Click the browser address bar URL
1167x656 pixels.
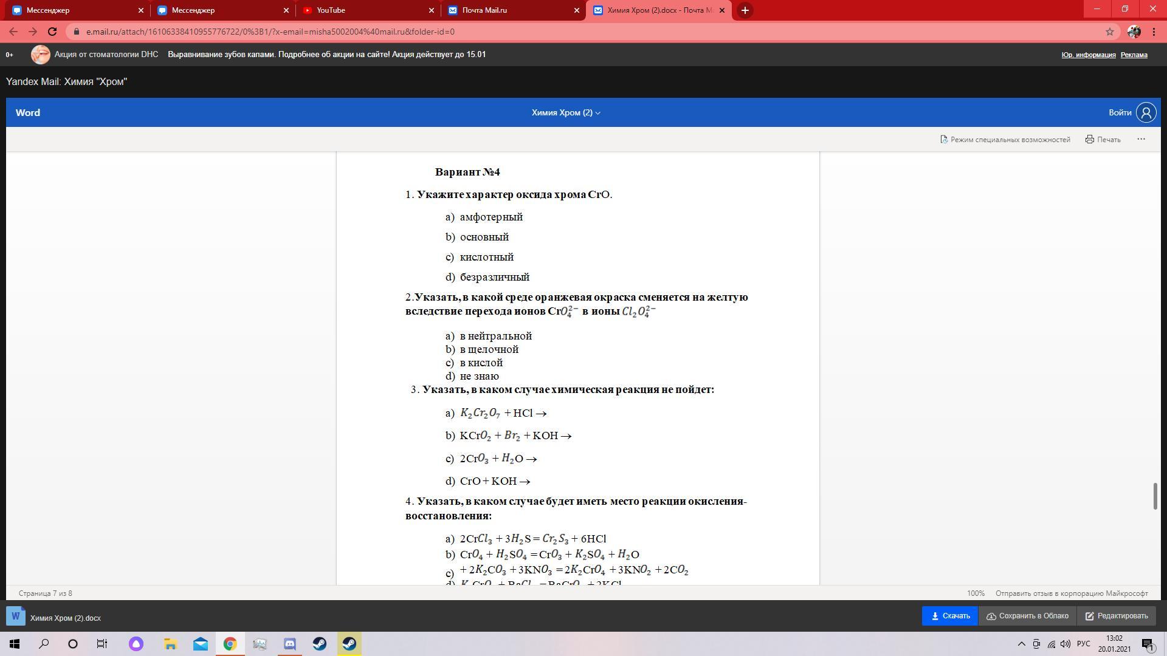click(270, 32)
